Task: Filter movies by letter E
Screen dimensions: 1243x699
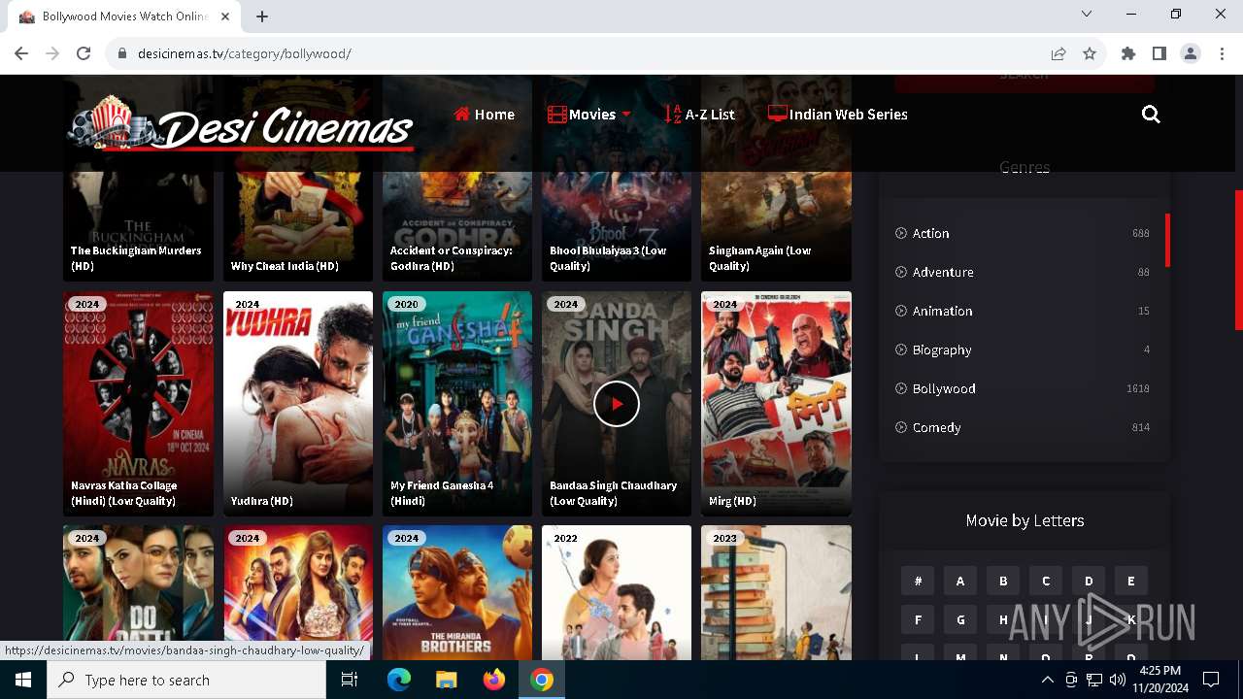Action: (1131, 581)
